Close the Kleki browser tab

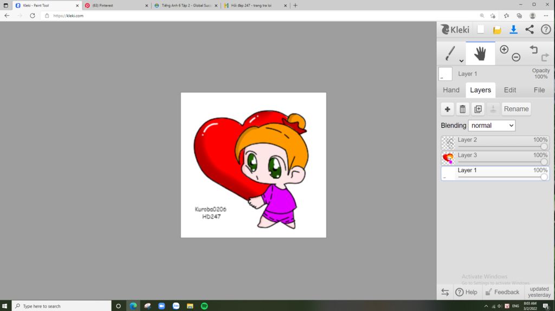point(77,5)
